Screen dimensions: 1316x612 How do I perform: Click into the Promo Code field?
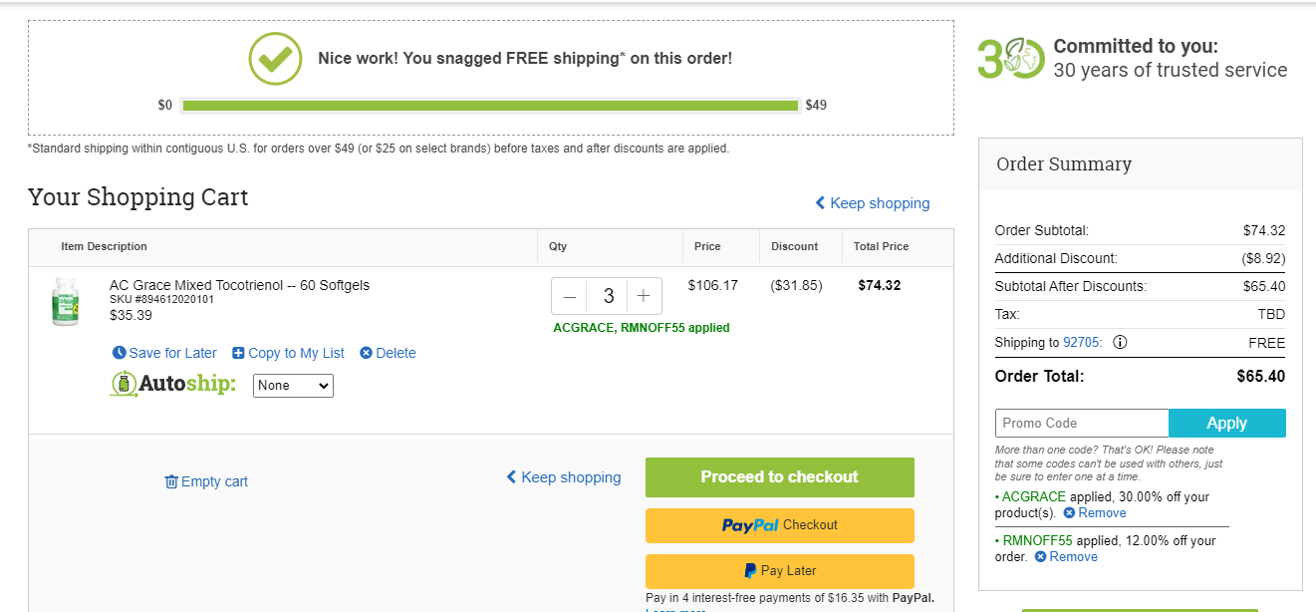1082,423
